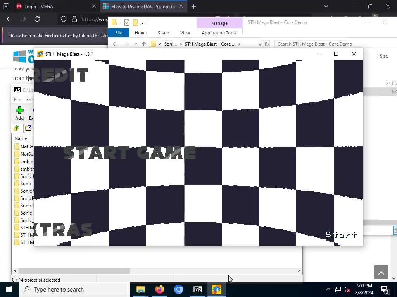
Task: Sort by the Name column header in 7-Zip
Action: (x=21, y=138)
